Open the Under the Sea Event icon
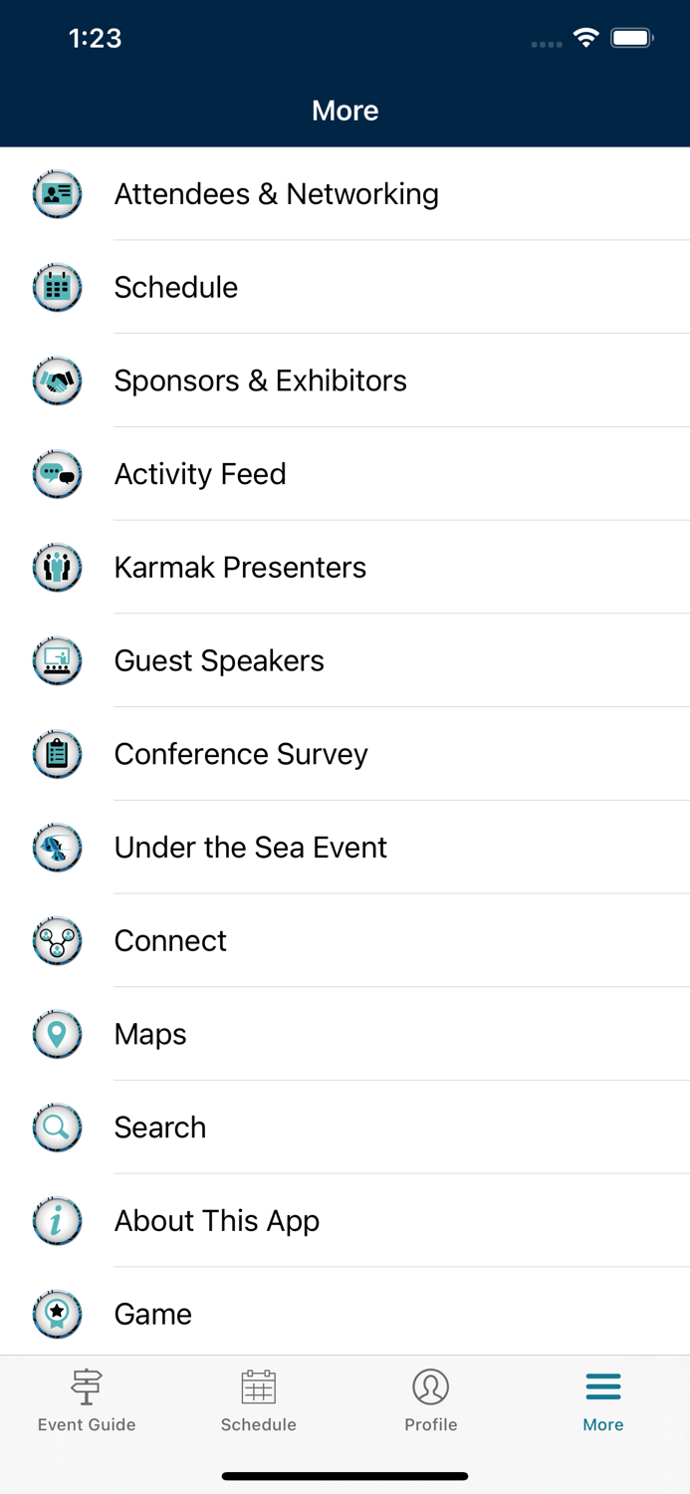Image resolution: width=690 pixels, height=1494 pixels. point(57,847)
